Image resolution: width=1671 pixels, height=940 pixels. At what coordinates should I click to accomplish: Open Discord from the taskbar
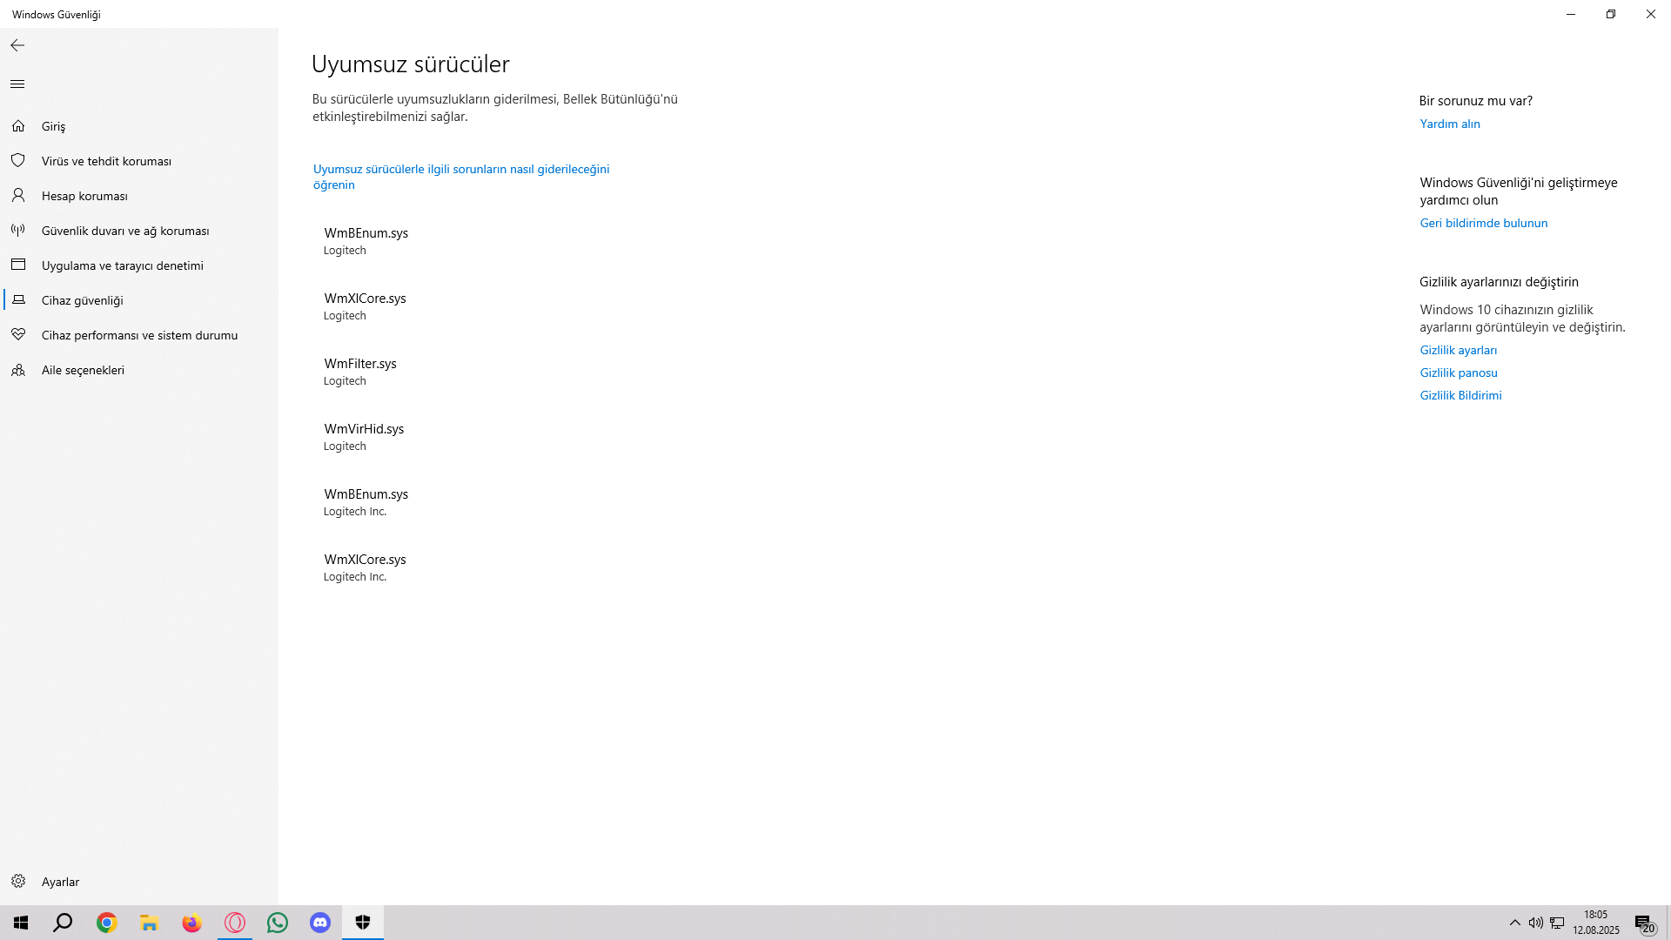point(320,923)
